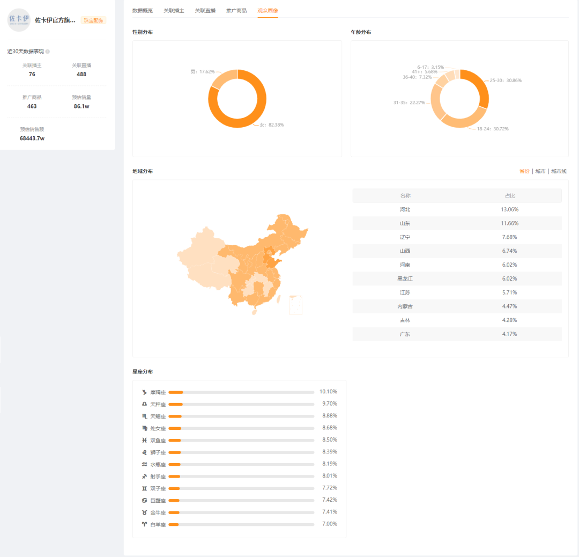
Task: Click the 星座分布 section heading
Action: 143,371
